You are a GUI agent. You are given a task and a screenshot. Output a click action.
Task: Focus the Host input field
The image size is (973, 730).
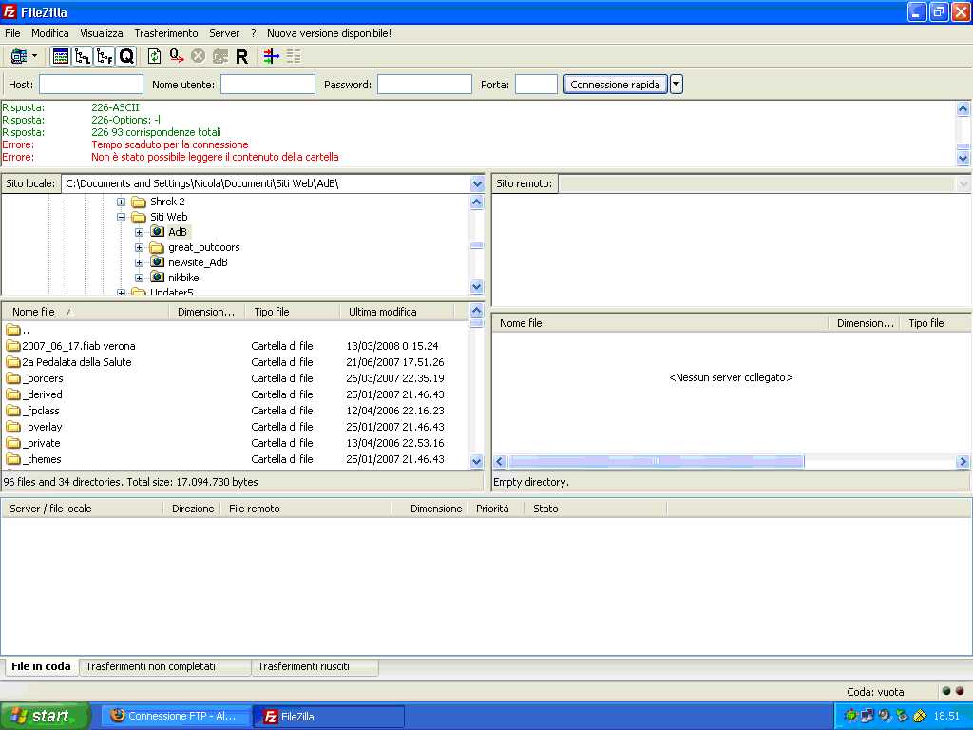[x=91, y=85]
